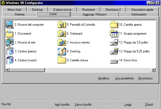Switch to the Restrizioni tab
The width and height of the screenshot is (161, 109).
(88, 10)
